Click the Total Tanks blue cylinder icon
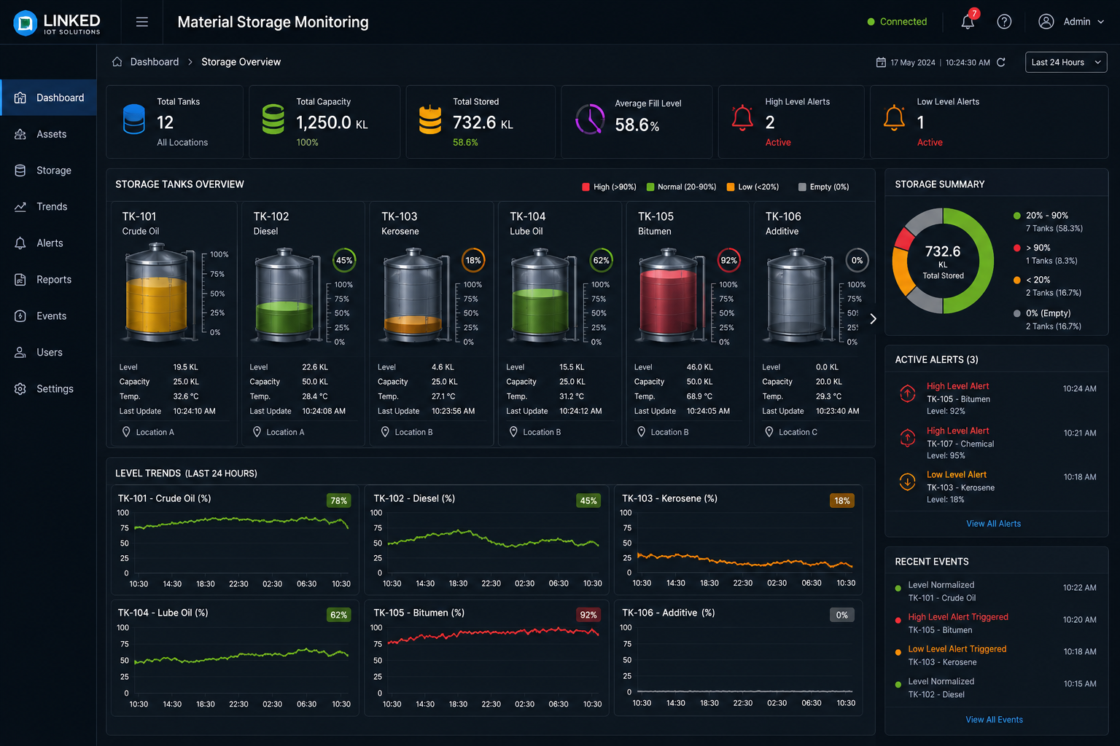Image resolution: width=1120 pixels, height=746 pixels. pyautogui.click(x=134, y=119)
